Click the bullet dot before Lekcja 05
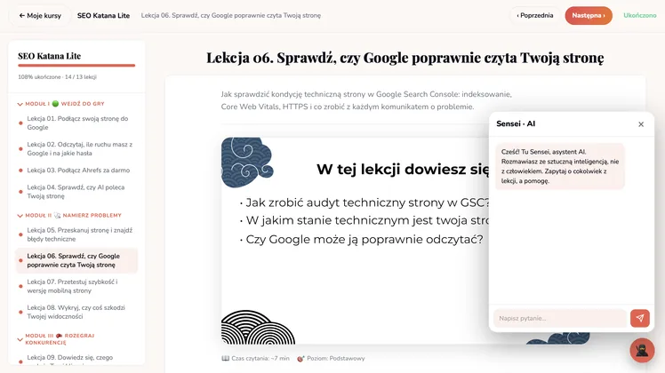The width and height of the screenshot is (665, 373). 20,234
